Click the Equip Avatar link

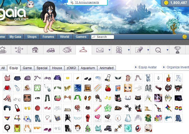(x=148, y=67)
